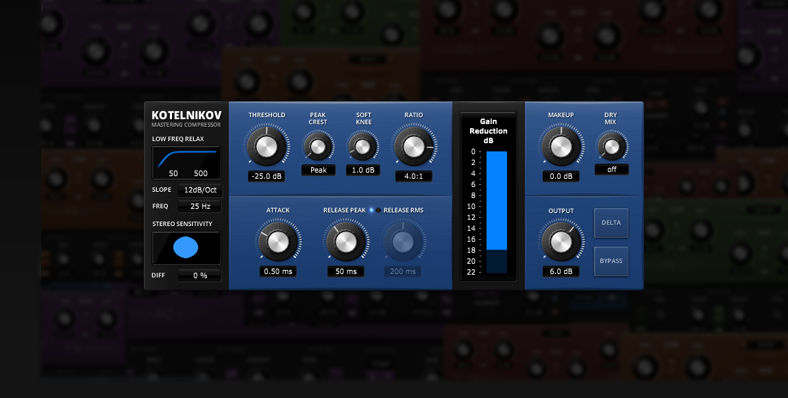This screenshot has width=788, height=398.
Task: Click the Ratio knob
Action: pyautogui.click(x=413, y=146)
